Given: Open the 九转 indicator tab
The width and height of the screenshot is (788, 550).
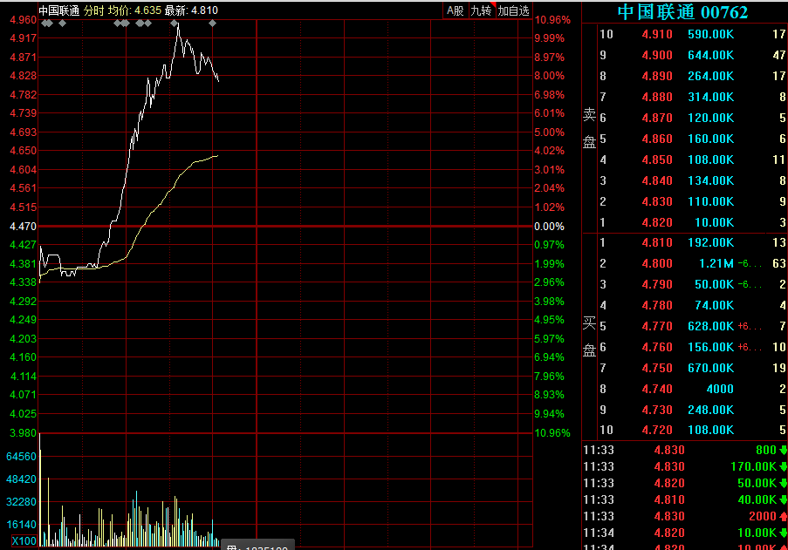Looking at the screenshot, I should coord(480,10).
